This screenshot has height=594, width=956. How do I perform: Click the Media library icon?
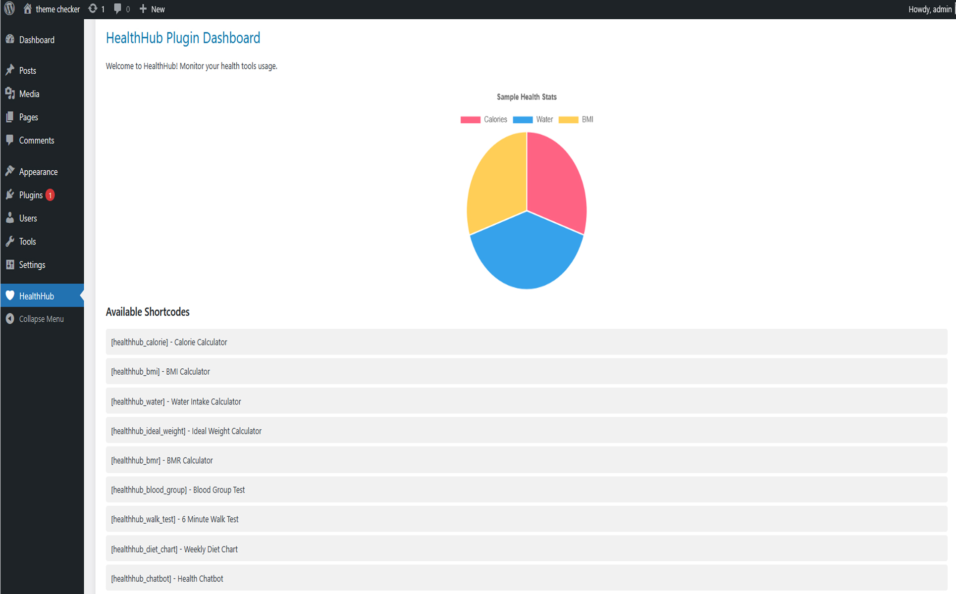(10, 94)
